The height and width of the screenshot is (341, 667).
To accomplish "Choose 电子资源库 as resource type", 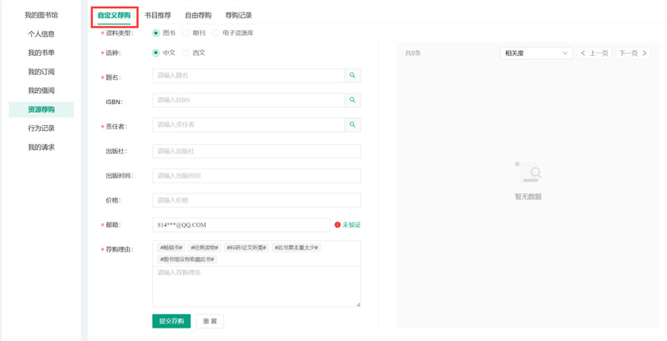I will coord(216,33).
